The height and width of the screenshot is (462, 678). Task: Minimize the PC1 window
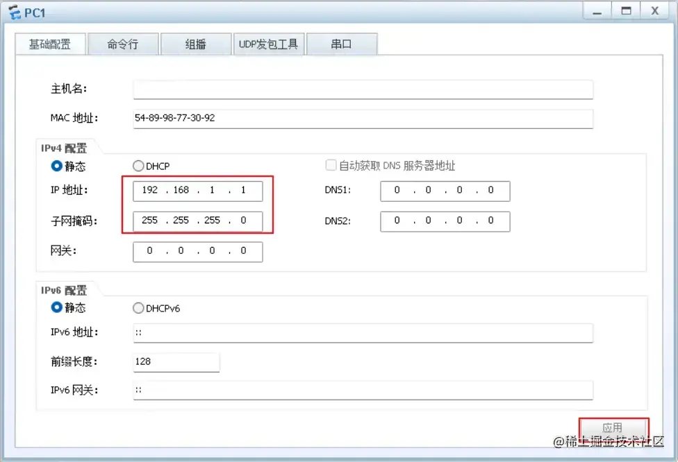[x=597, y=11]
